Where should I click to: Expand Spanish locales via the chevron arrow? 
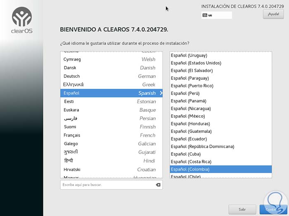click(x=161, y=93)
